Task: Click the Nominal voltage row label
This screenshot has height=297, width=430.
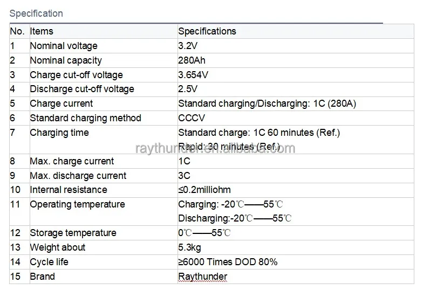Action: coord(64,46)
